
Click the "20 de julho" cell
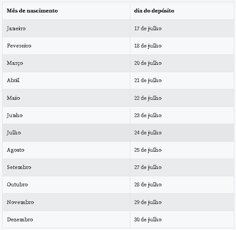tap(148, 63)
